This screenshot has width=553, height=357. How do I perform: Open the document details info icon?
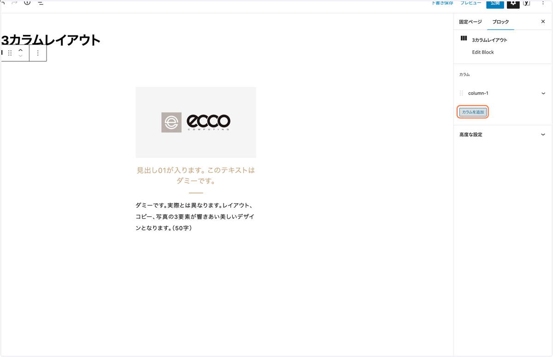[27, 3]
